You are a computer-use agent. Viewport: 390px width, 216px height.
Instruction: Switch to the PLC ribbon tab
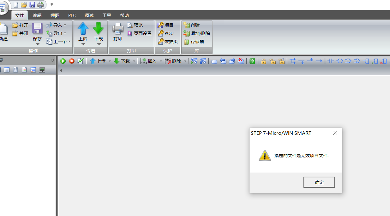point(72,15)
